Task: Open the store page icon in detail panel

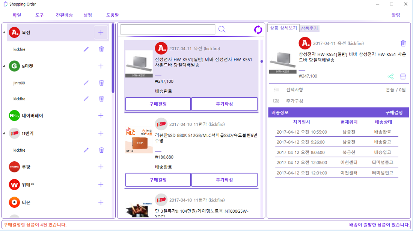Action: (403, 76)
